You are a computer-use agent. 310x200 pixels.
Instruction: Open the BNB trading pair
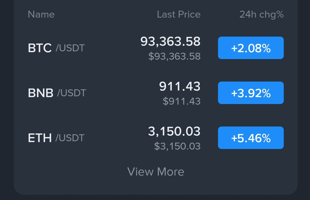pyautogui.click(x=41, y=93)
